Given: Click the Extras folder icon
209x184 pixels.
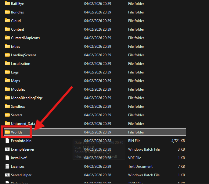Looking at the screenshot, I should (x=7, y=46).
